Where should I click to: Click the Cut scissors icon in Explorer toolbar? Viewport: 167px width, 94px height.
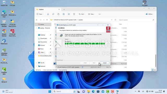[48, 14]
